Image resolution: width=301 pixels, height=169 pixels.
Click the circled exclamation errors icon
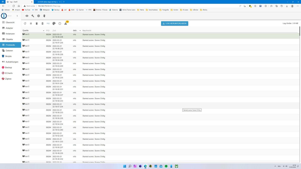coord(60,24)
